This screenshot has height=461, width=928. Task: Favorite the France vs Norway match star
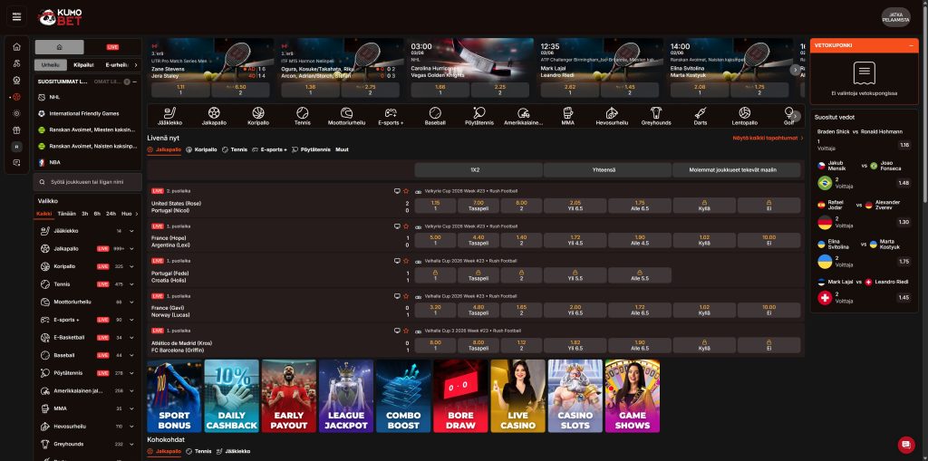click(x=406, y=296)
